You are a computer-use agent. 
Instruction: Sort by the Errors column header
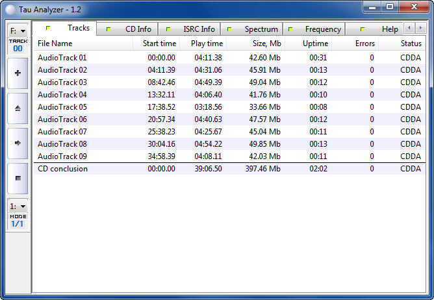364,44
